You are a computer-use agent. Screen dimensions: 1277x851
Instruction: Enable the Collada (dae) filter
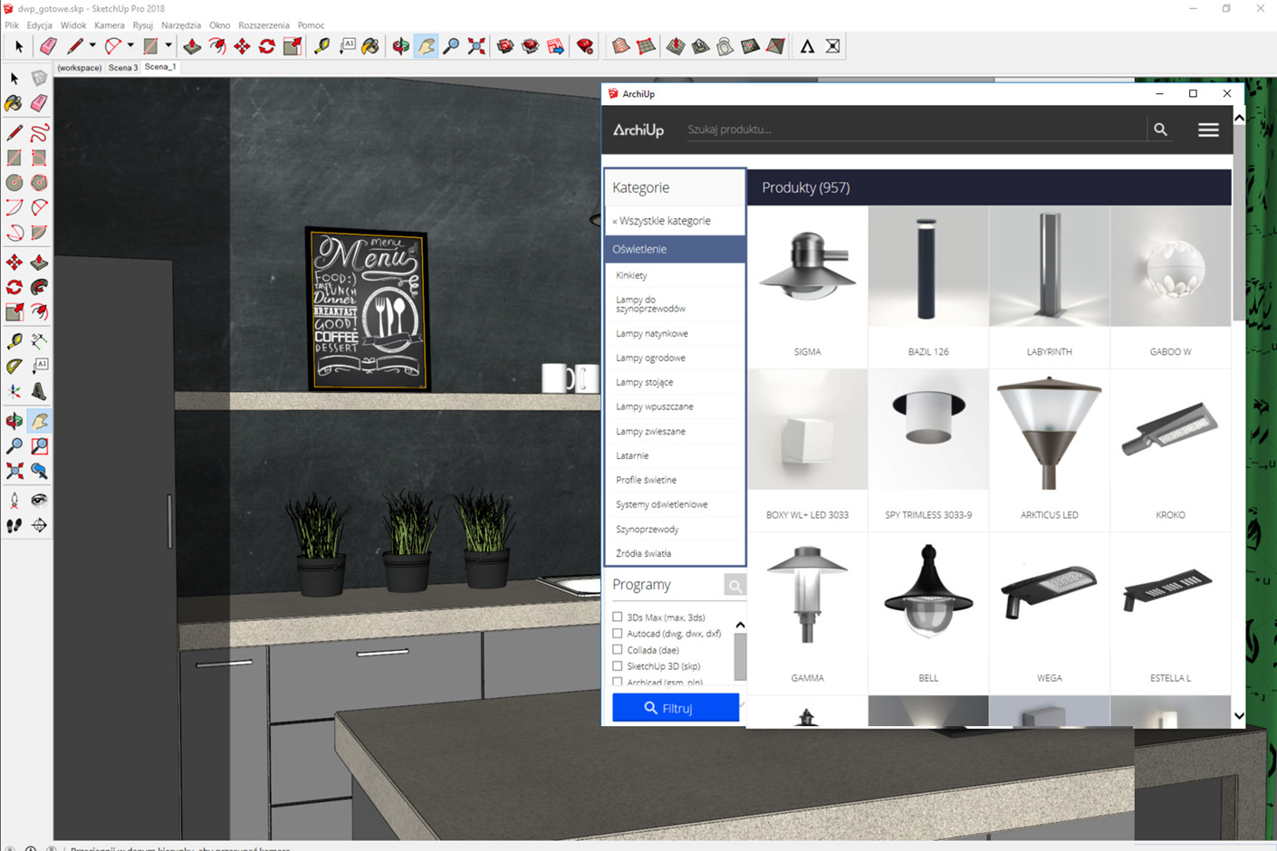(x=617, y=649)
